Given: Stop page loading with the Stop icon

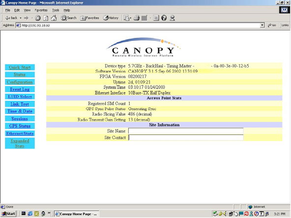Looking at the screenshot, I should click(38, 18).
